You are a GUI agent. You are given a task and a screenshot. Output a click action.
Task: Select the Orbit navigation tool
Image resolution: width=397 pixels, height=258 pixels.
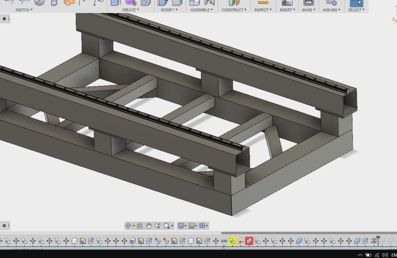(x=128, y=226)
